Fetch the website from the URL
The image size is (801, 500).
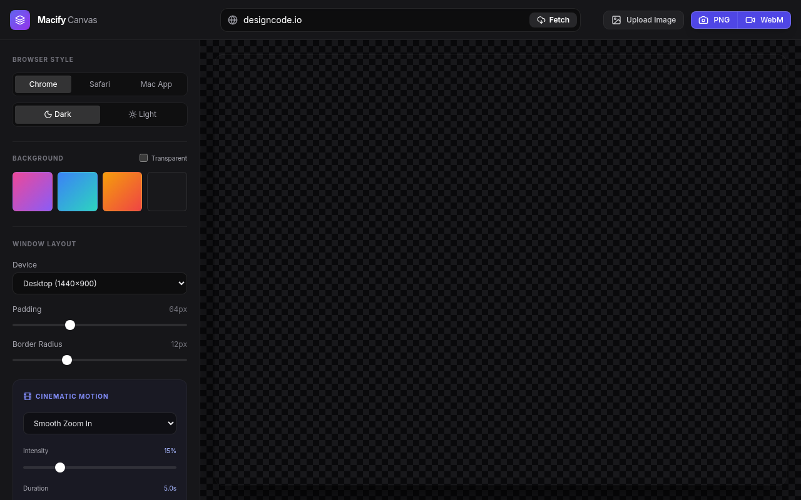(553, 20)
